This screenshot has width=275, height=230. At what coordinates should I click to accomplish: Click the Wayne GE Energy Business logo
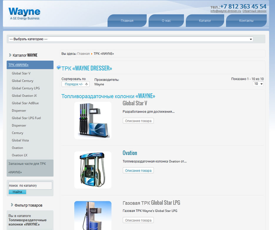[24, 14]
